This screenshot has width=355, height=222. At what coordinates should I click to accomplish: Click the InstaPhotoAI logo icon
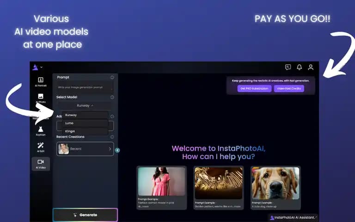point(35,67)
